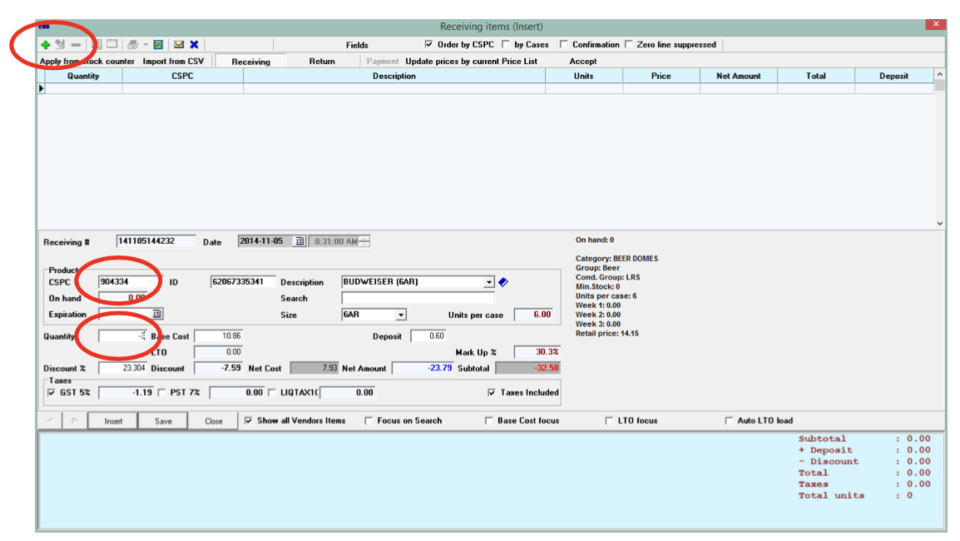Click the blank window toolbar icon
This screenshot has height=541, width=960.
tap(112, 44)
